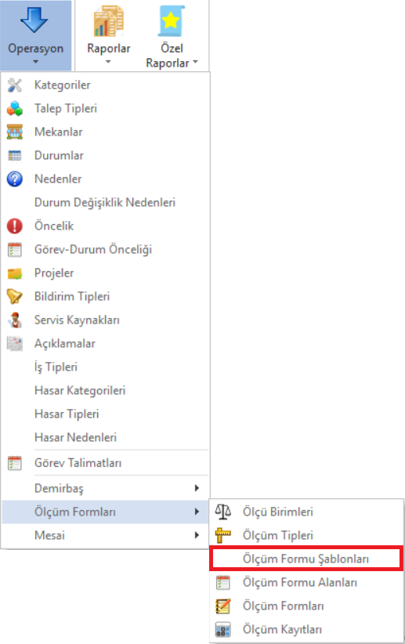This screenshot has width=405, height=644.
Task: Click the Talep Tipleri colored cubes icon
Action: pos(15,108)
